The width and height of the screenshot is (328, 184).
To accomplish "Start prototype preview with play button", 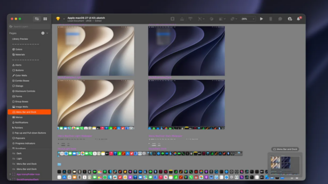I will point(261,19).
